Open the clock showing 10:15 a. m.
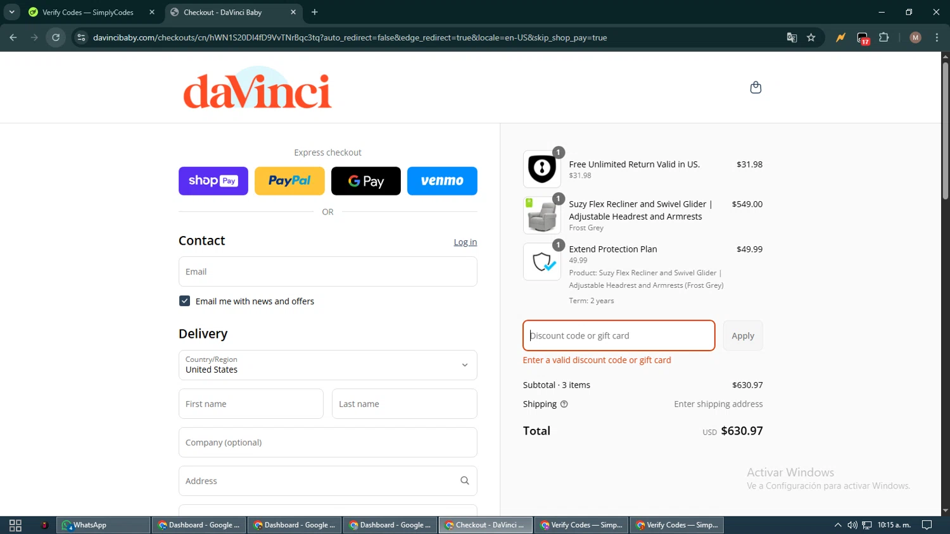This screenshot has height=534, width=950. [x=894, y=525]
